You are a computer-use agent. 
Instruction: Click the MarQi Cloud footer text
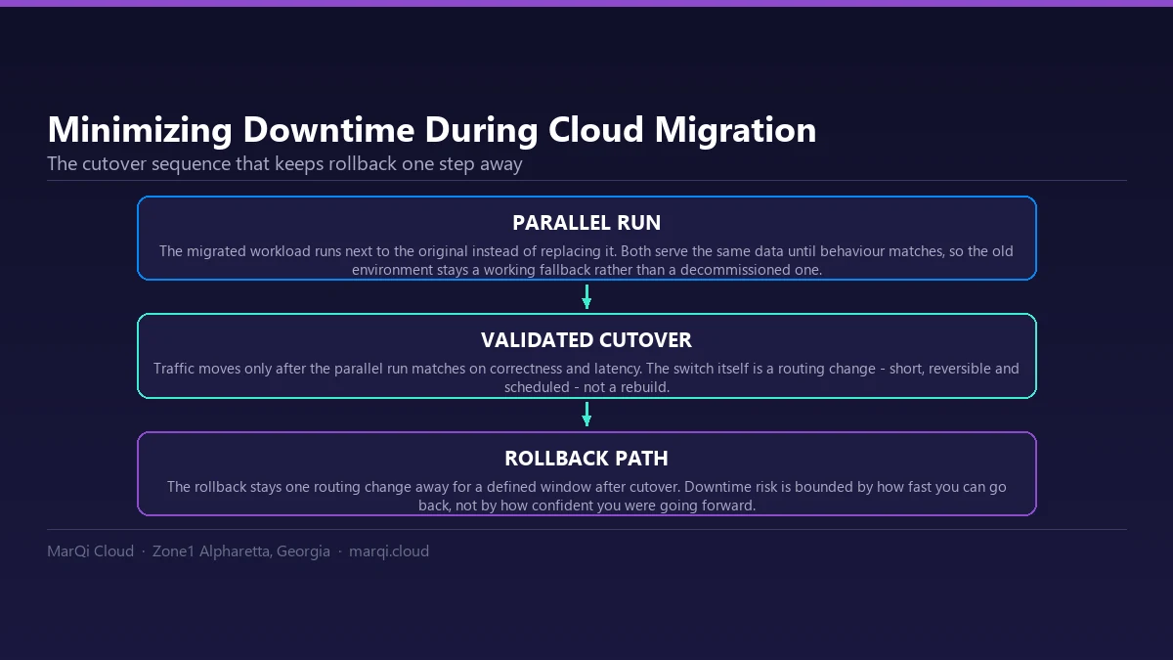tap(90, 551)
